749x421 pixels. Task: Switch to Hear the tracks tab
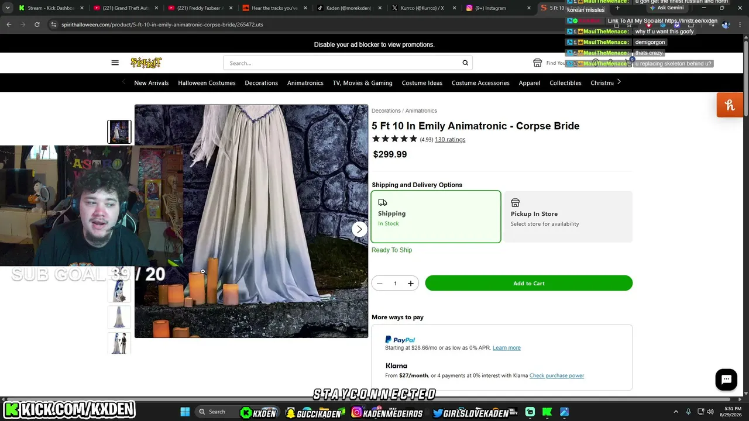pyautogui.click(x=275, y=8)
